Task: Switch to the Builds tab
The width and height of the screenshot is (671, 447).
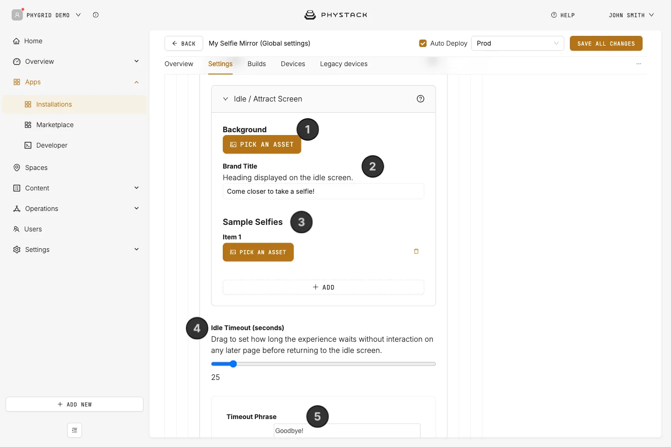Action: click(257, 64)
